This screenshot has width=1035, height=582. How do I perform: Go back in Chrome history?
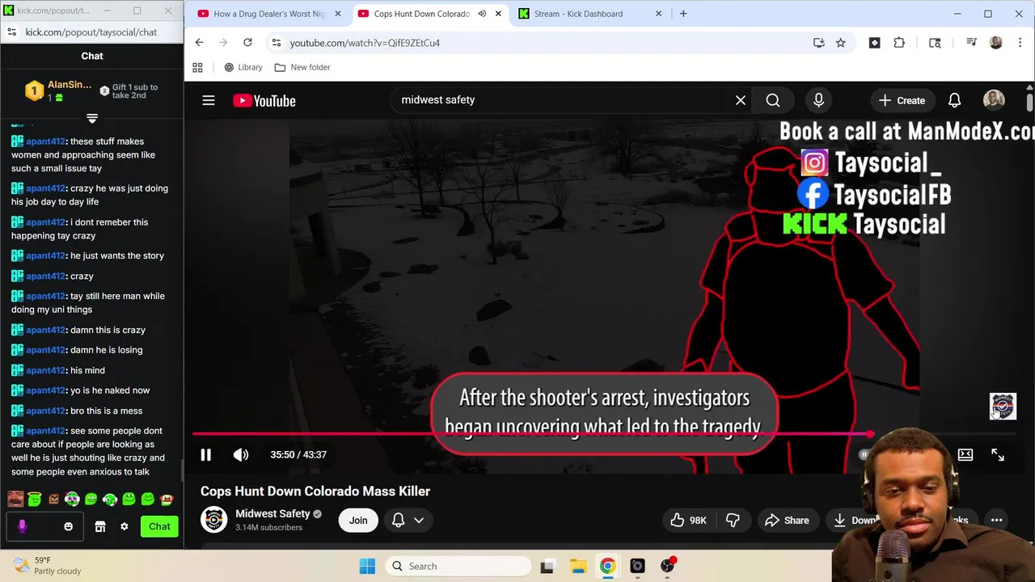coord(200,43)
